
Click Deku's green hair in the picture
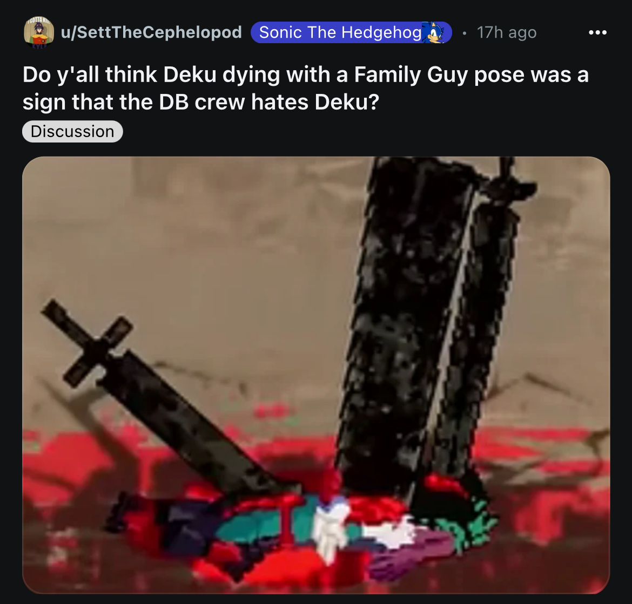tap(468, 519)
